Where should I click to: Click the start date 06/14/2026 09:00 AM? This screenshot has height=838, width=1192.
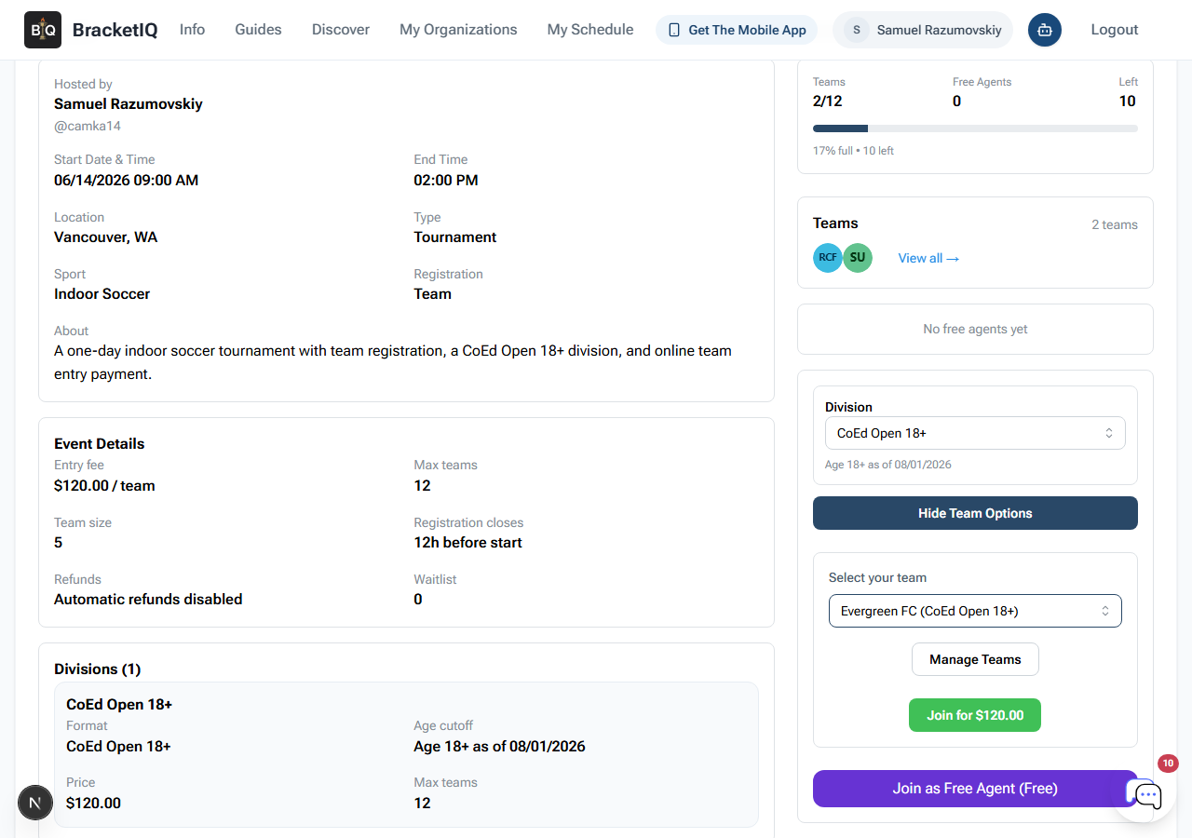tap(127, 181)
